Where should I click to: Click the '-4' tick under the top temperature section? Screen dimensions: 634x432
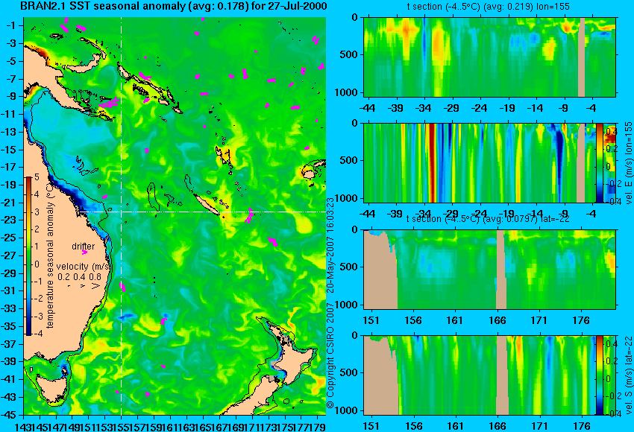tap(591, 108)
